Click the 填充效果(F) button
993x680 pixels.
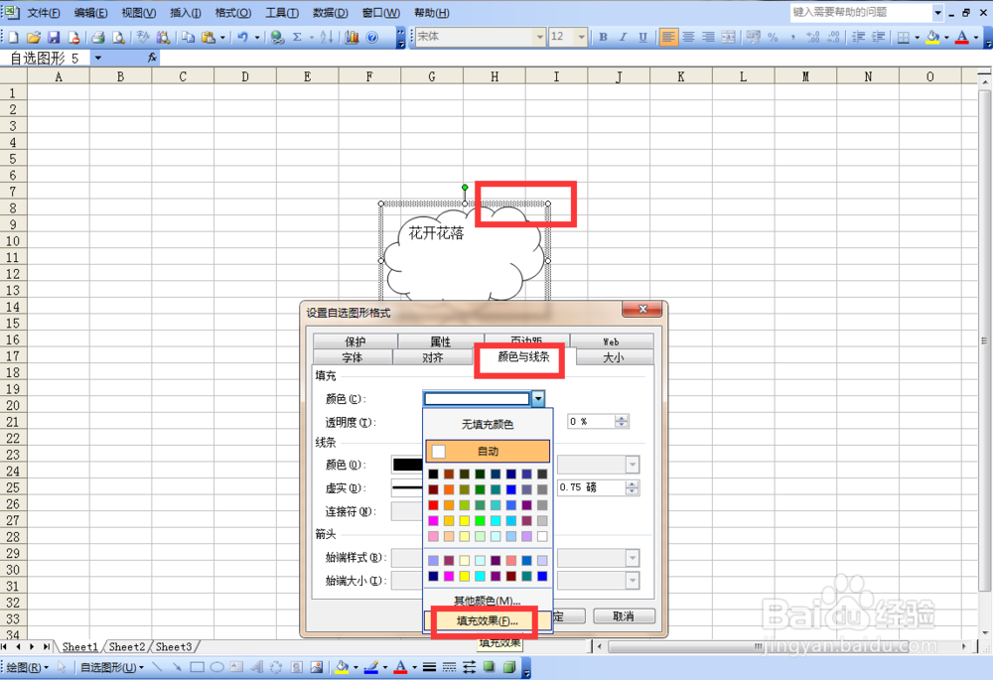coord(484,622)
